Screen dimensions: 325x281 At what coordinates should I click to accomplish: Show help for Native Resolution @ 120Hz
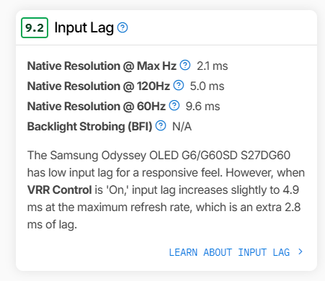point(179,85)
